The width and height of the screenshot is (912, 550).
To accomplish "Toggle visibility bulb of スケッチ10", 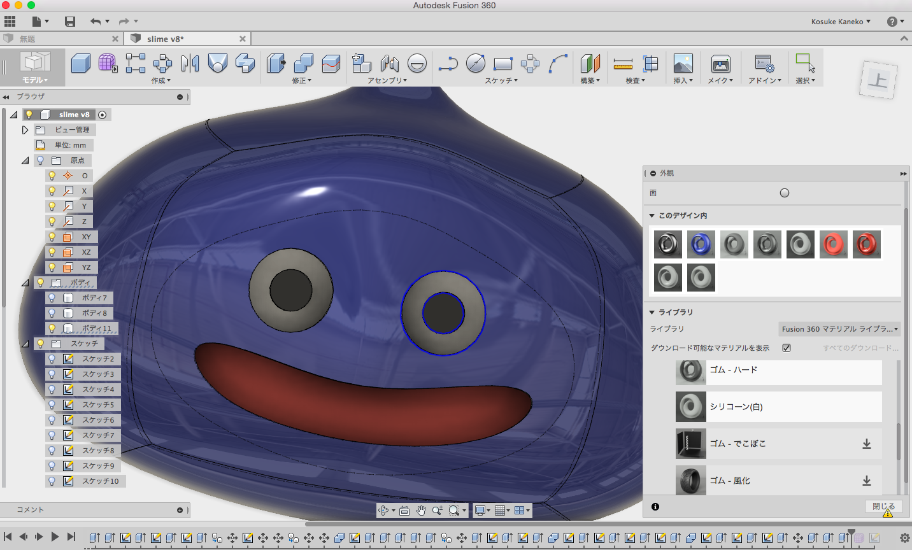I will tap(52, 481).
